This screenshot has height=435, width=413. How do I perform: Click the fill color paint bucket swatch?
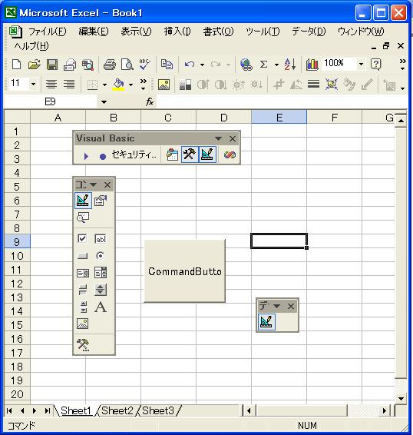click(x=119, y=85)
